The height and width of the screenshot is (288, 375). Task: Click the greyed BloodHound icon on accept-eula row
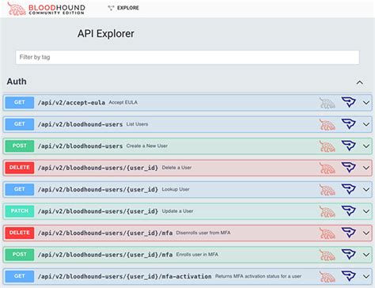point(328,103)
